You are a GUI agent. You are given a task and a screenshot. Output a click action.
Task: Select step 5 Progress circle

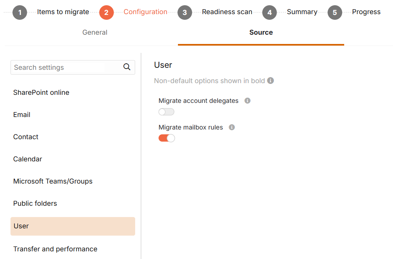coord(335,12)
